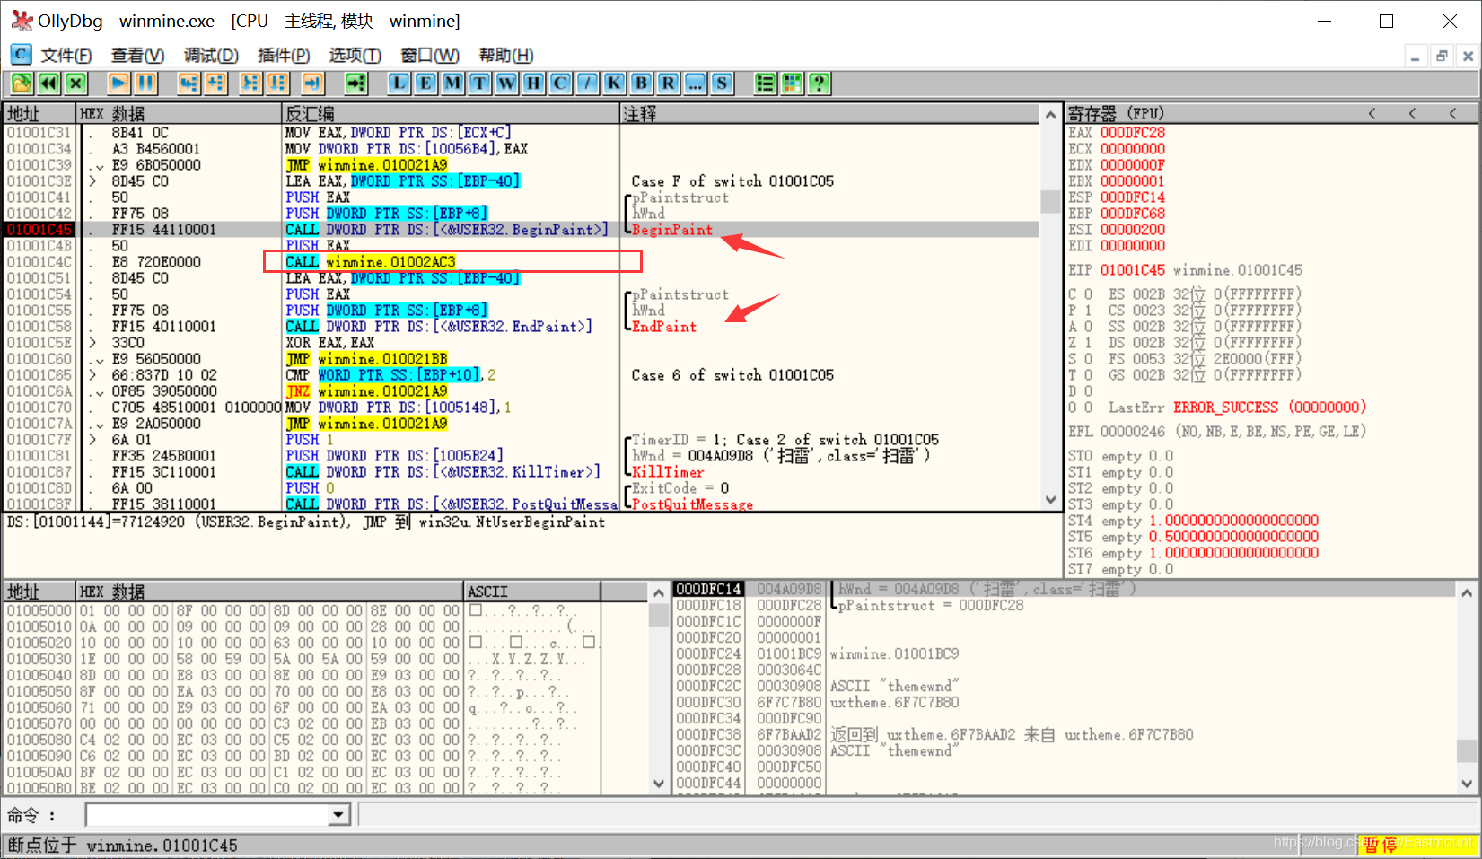Minimize the CPU child window
The width and height of the screenshot is (1482, 859).
(x=1415, y=56)
